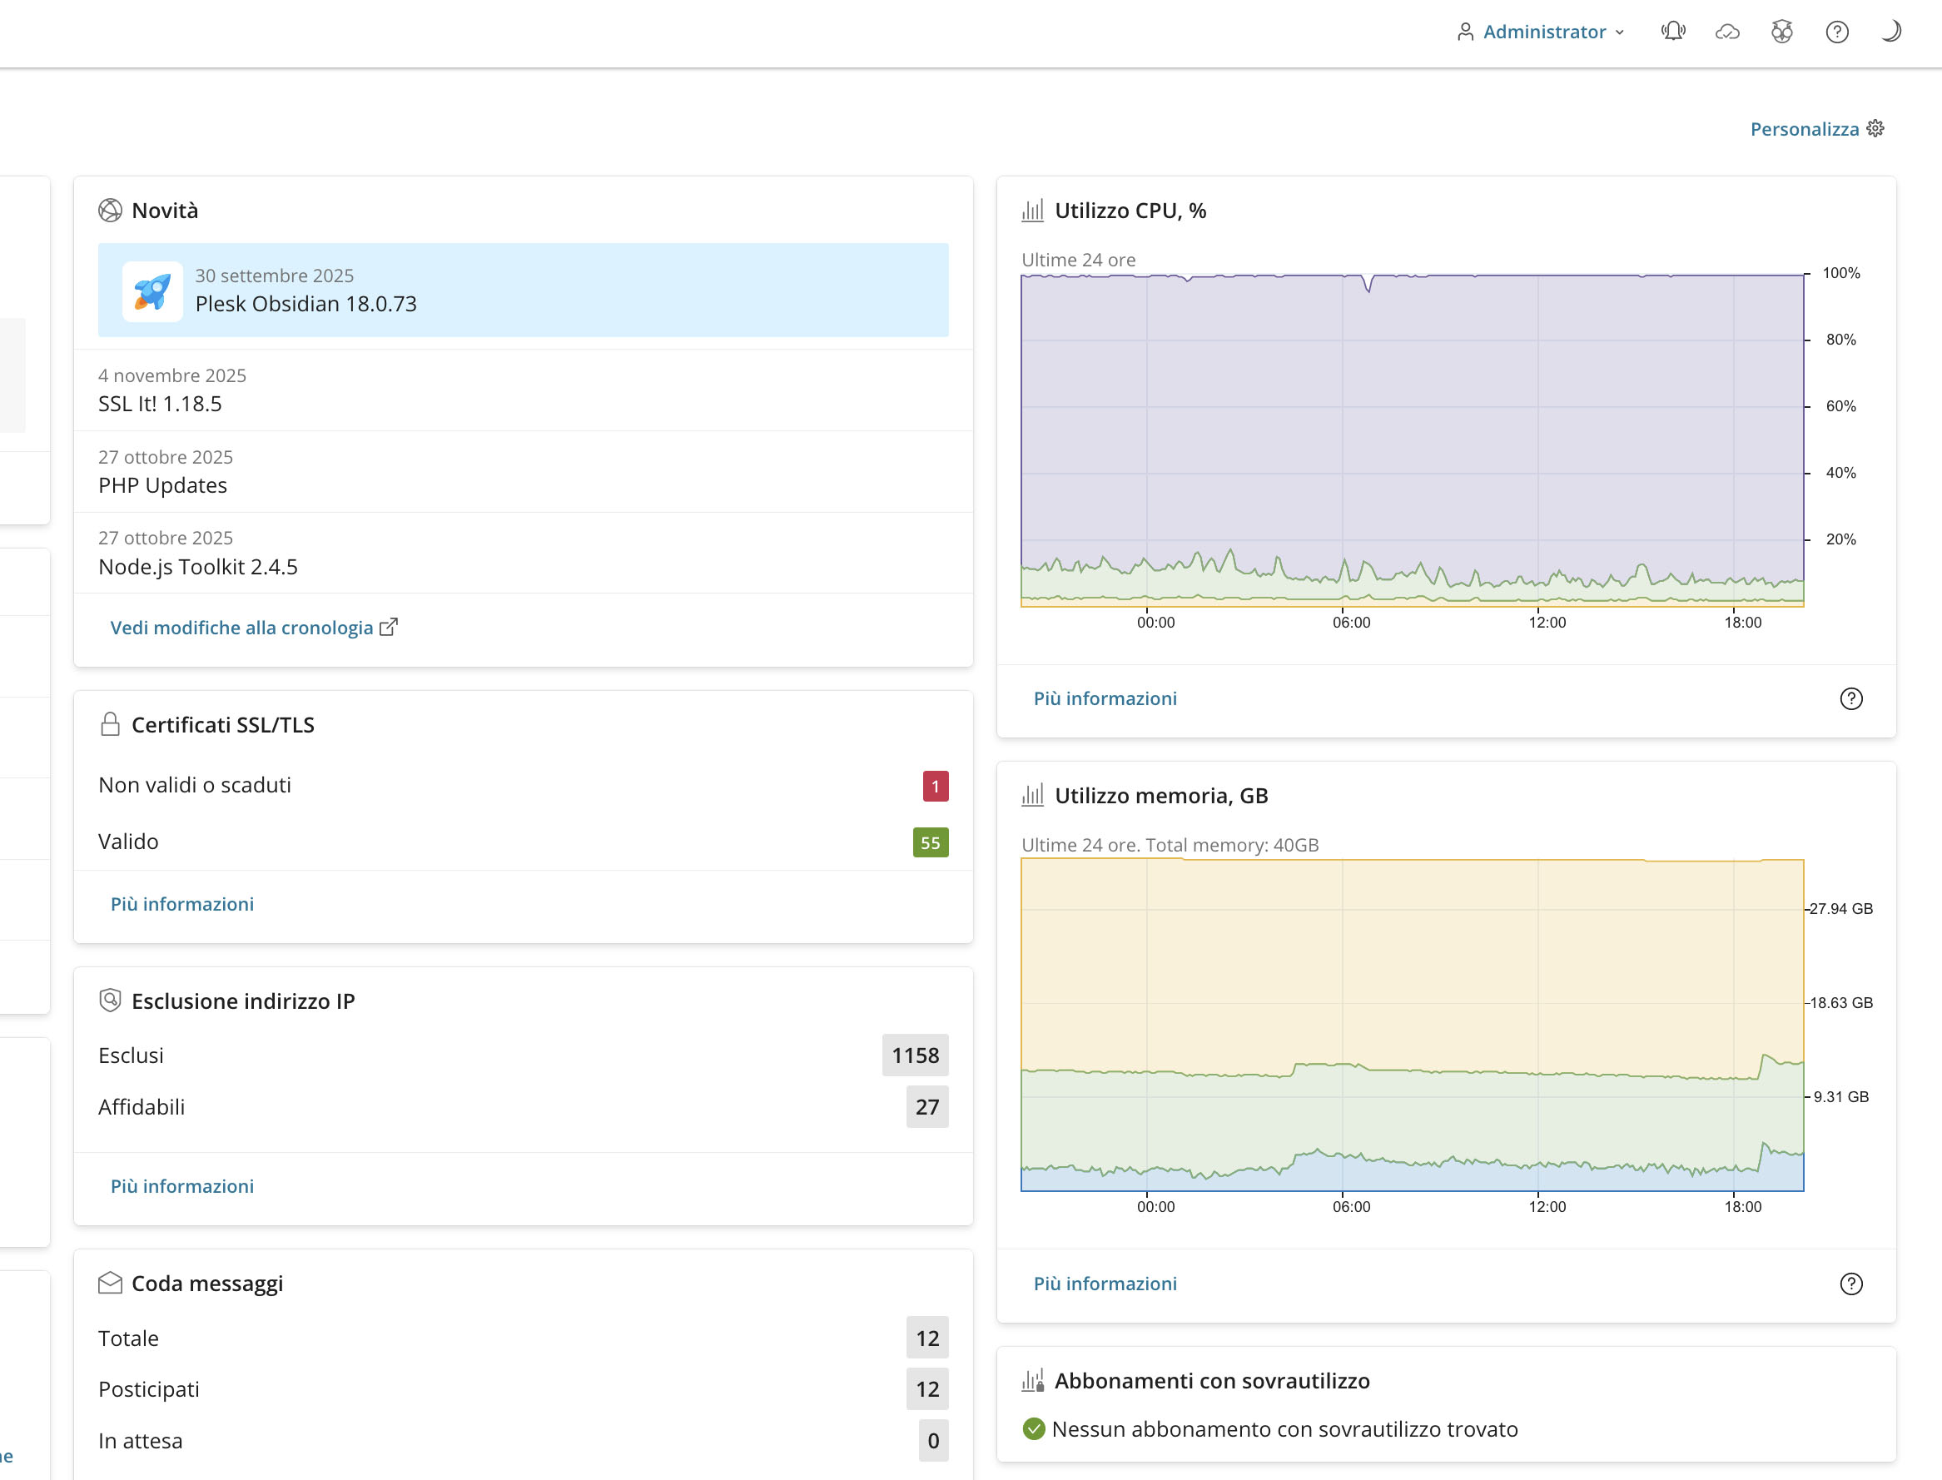Click the red invalid certificates badge

tap(935, 786)
